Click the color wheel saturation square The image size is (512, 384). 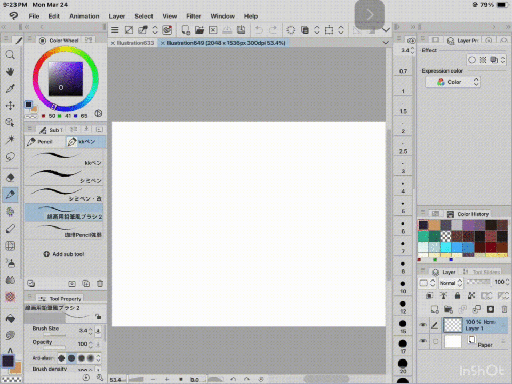click(66, 79)
